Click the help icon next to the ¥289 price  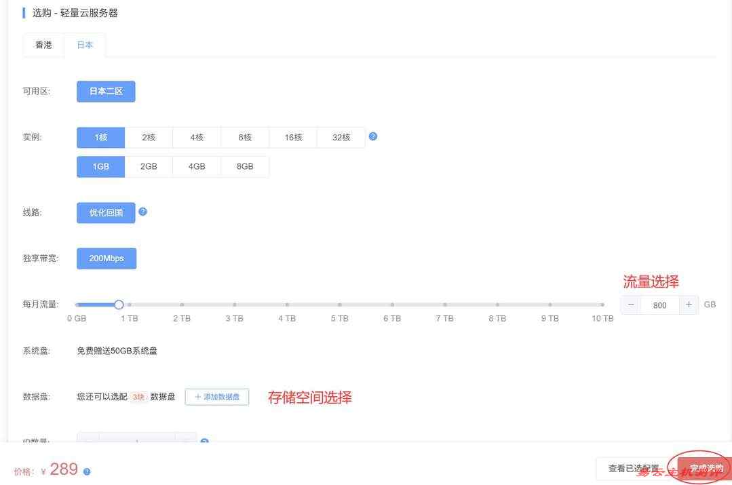[x=86, y=469]
